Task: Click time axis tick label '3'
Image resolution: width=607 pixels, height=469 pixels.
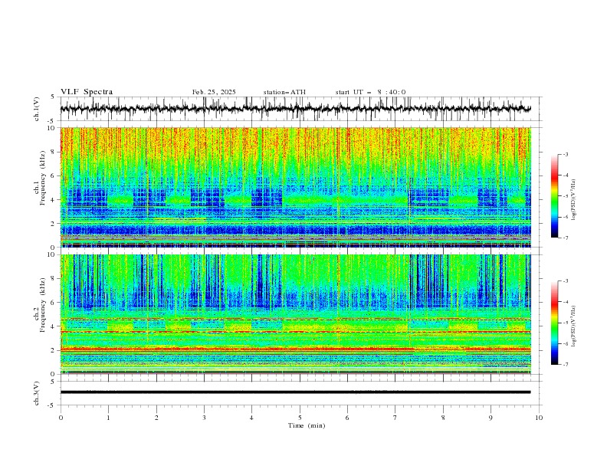Action: (204, 418)
